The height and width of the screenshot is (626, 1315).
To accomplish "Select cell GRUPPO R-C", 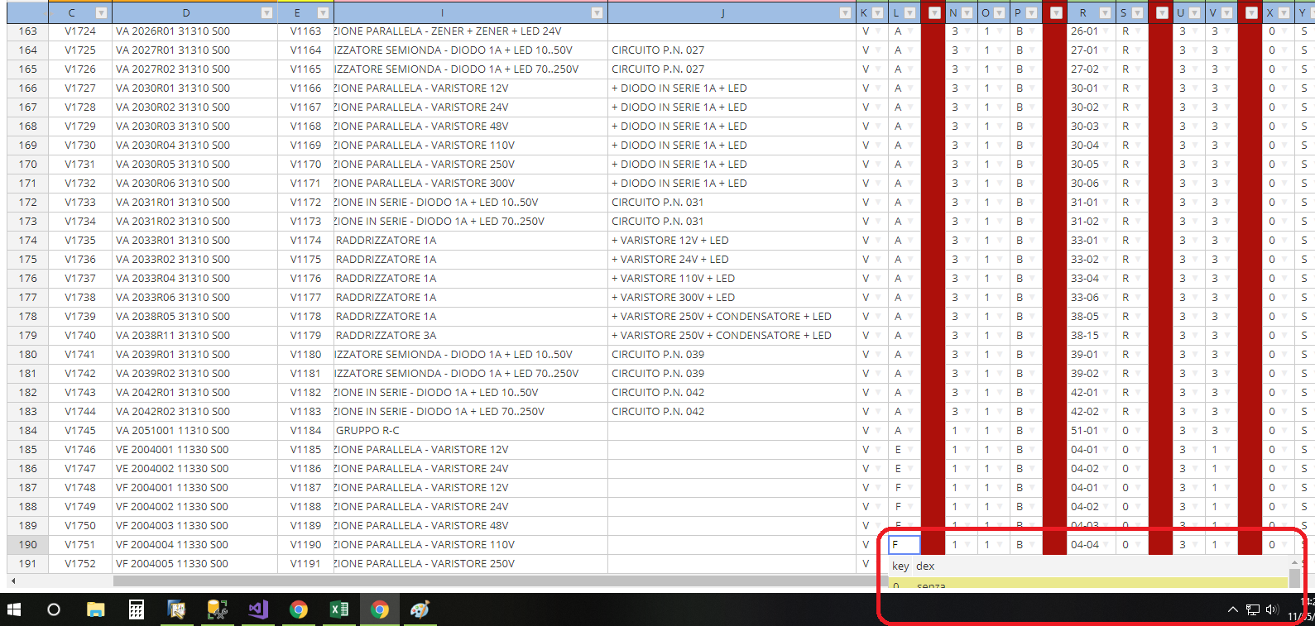I will pyautogui.click(x=471, y=431).
